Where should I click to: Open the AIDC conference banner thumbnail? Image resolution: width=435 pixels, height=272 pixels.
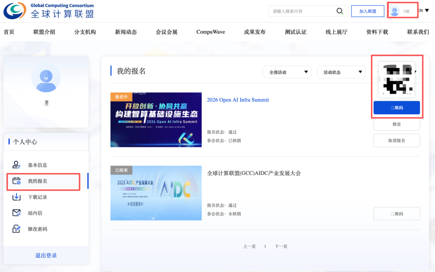click(x=156, y=193)
